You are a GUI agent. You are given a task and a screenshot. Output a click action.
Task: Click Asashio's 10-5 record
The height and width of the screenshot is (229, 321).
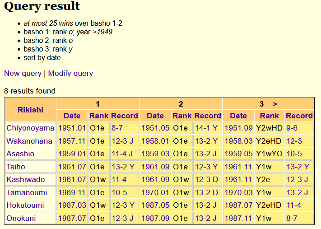294,154
